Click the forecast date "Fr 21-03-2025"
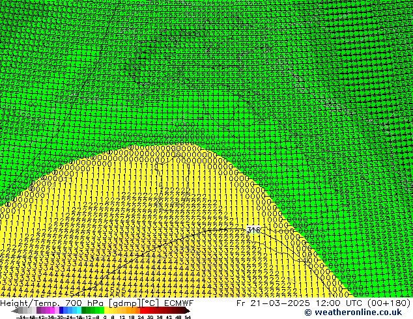413x319 pixels. (273, 303)
